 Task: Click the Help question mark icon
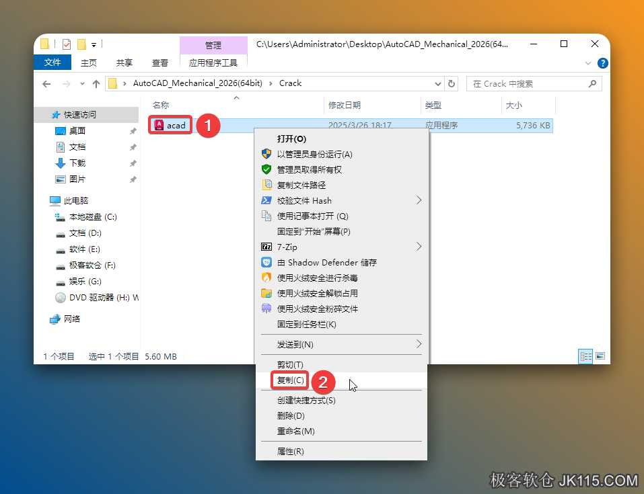click(602, 63)
